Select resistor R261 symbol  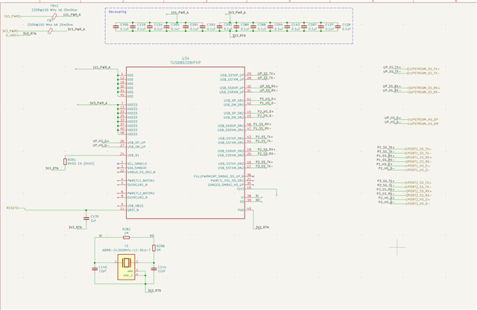[65, 162]
